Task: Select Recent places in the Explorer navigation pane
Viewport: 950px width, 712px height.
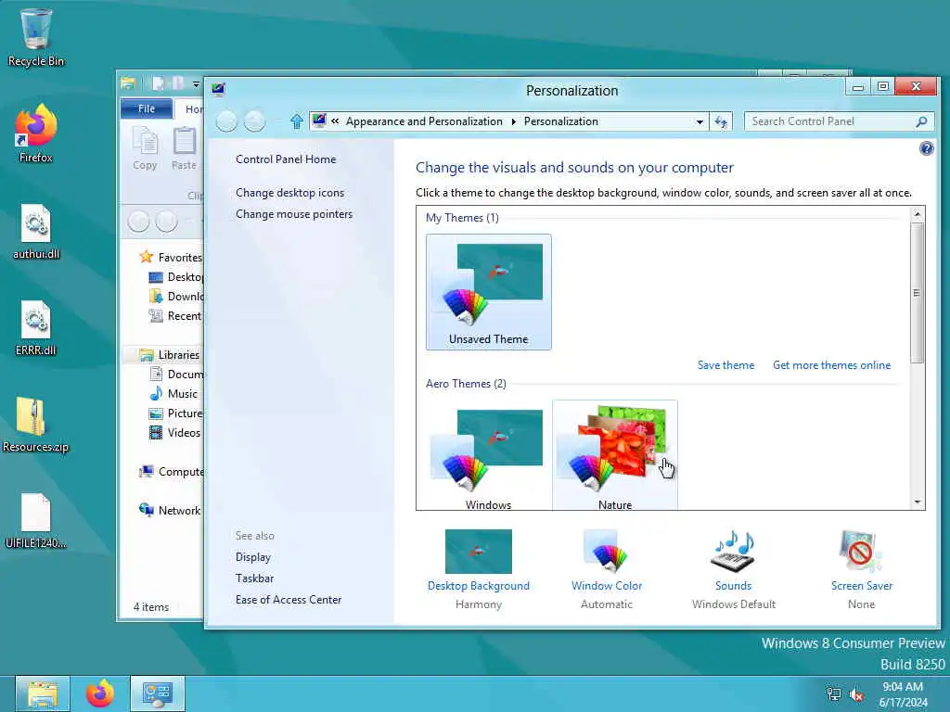Action: pyautogui.click(x=175, y=315)
